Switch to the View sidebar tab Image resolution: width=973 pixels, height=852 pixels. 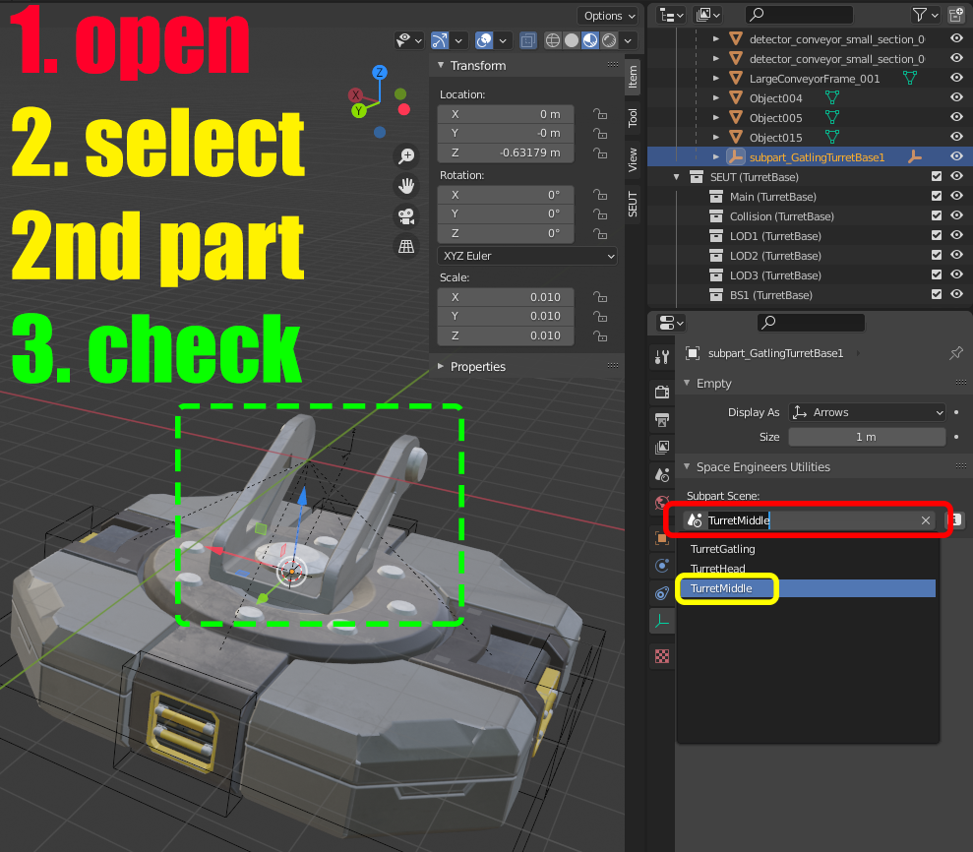tap(633, 159)
